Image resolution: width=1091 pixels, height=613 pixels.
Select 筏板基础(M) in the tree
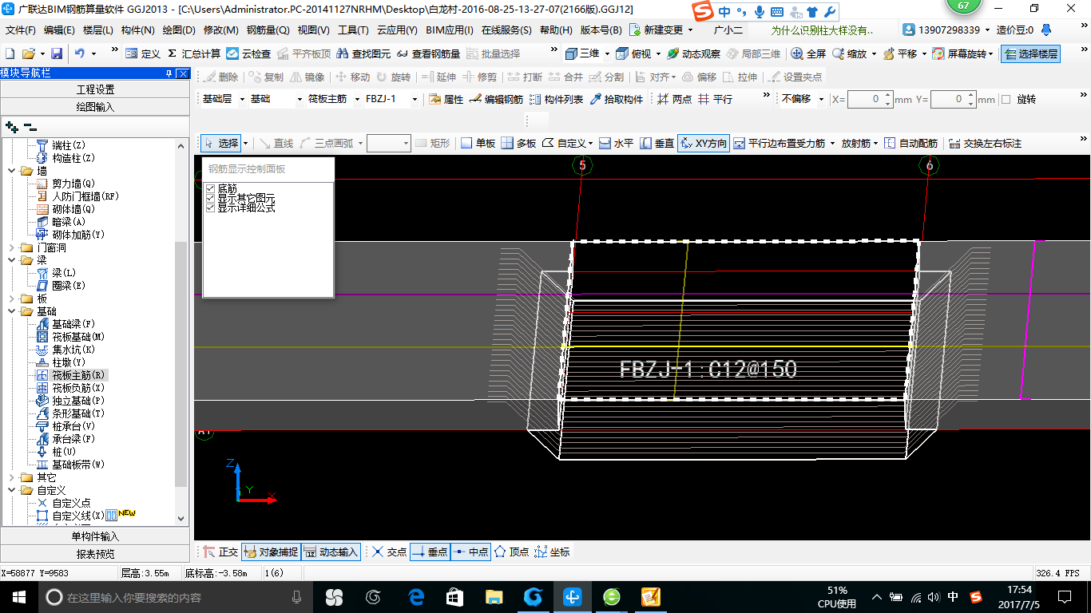78,337
